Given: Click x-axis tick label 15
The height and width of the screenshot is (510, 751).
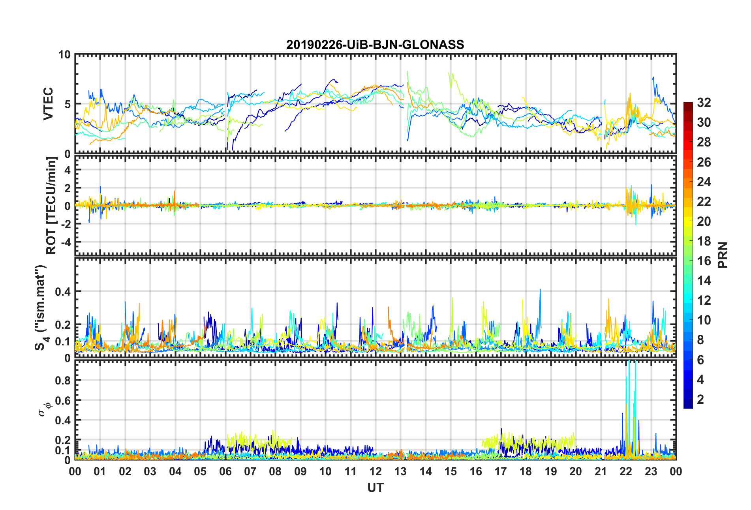Looking at the screenshot, I should 451,471.
